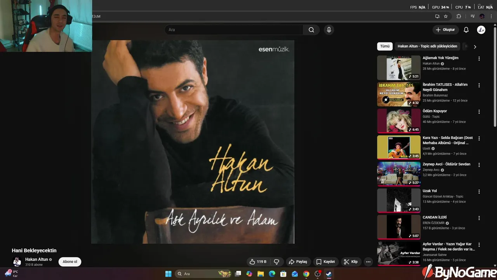497x280 pixels.
Task: Open Ağlamak Yok Yüreğim video thumbnail
Action: pyautogui.click(x=399, y=68)
